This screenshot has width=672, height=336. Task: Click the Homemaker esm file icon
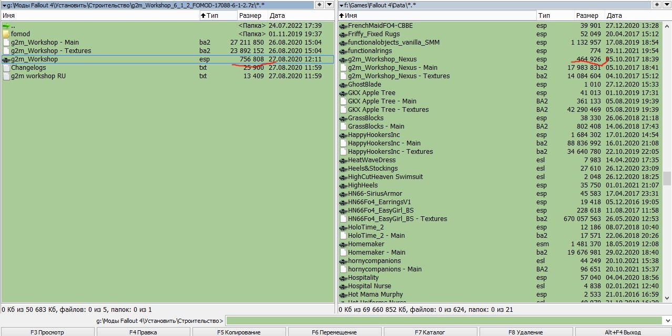343,244
